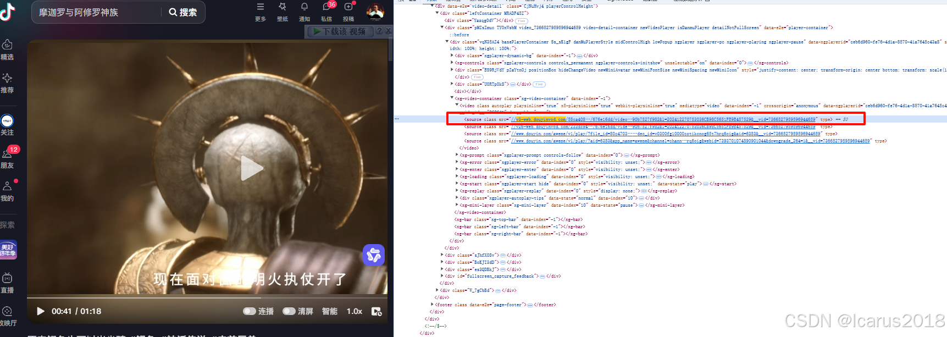Open the 放映厅 screening room section

tap(8, 317)
